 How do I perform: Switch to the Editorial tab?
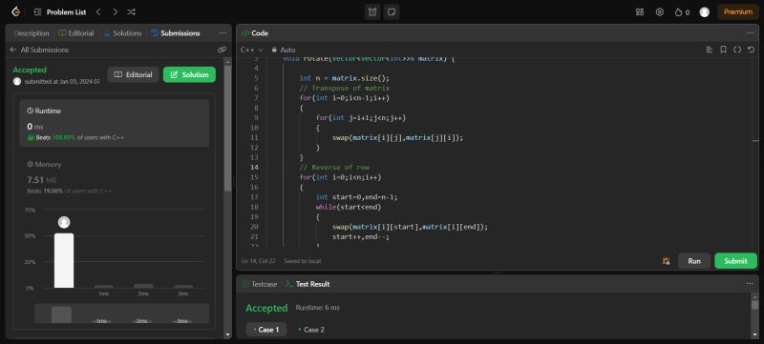pyautogui.click(x=76, y=33)
